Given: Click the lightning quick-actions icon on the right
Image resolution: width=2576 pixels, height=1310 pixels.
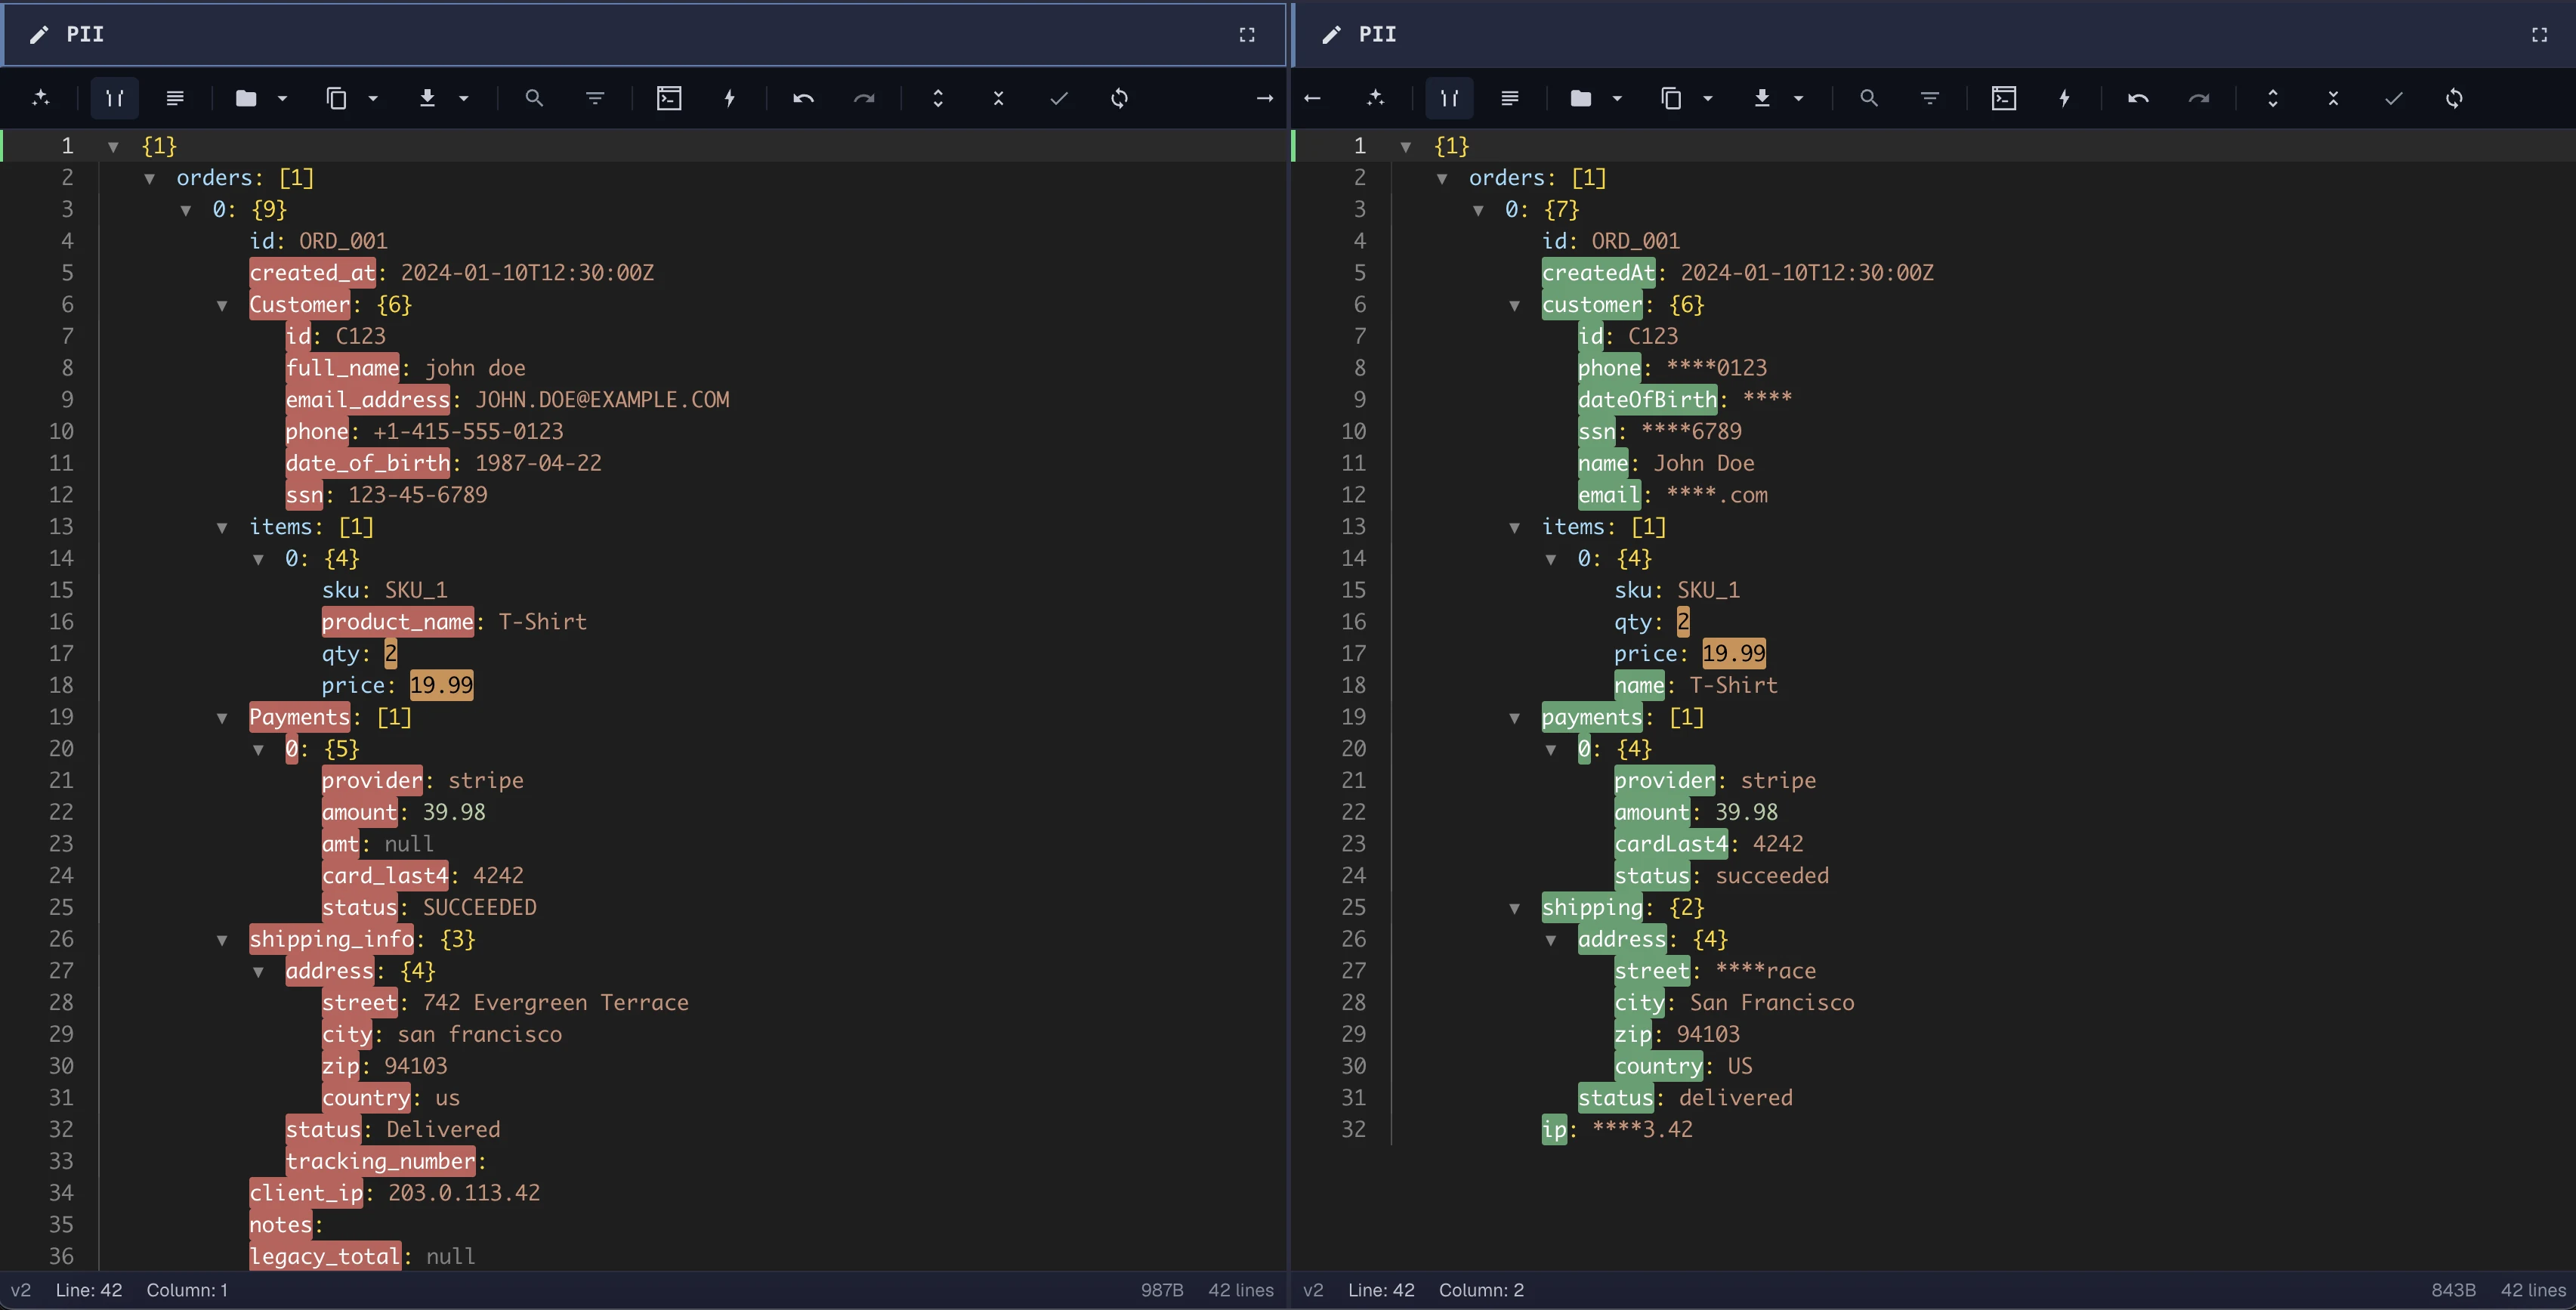Looking at the screenshot, I should point(2064,98).
